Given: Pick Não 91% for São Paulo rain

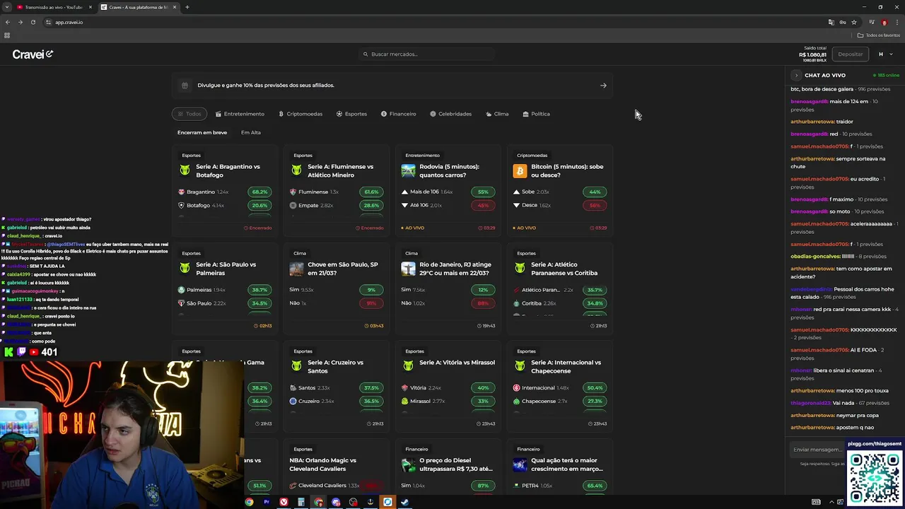Looking at the screenshot, I should tap(371, 303).
